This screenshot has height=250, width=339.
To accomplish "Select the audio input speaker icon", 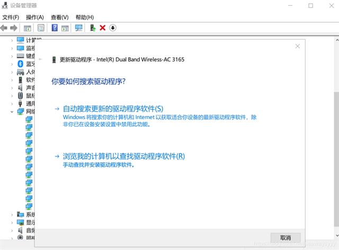I will (x=20, y=230).
